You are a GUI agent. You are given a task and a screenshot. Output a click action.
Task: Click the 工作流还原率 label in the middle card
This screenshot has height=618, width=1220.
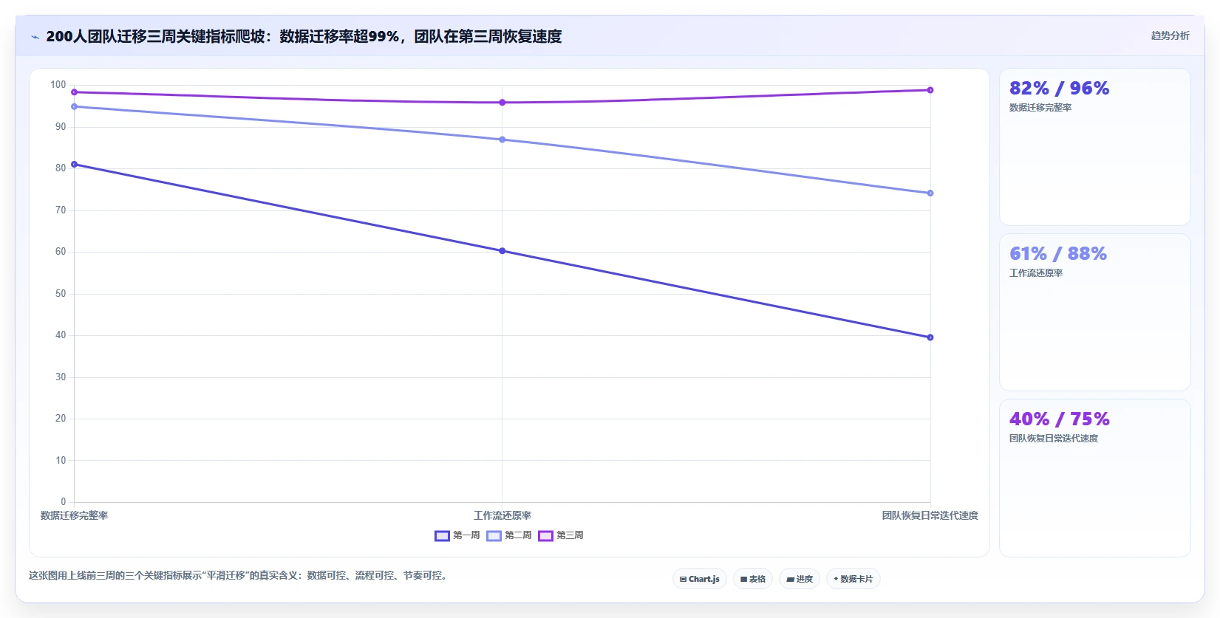click(x=1036, y=273)
